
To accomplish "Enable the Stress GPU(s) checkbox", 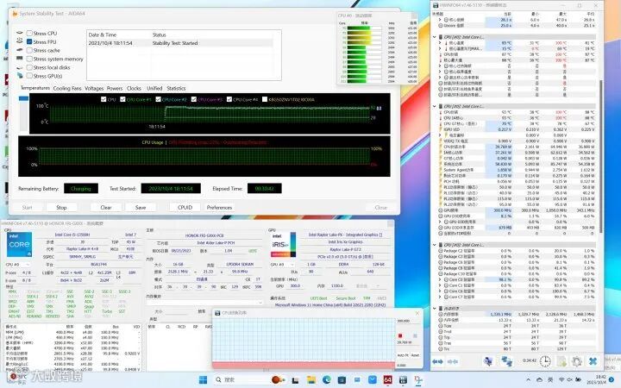I will 29,76.
